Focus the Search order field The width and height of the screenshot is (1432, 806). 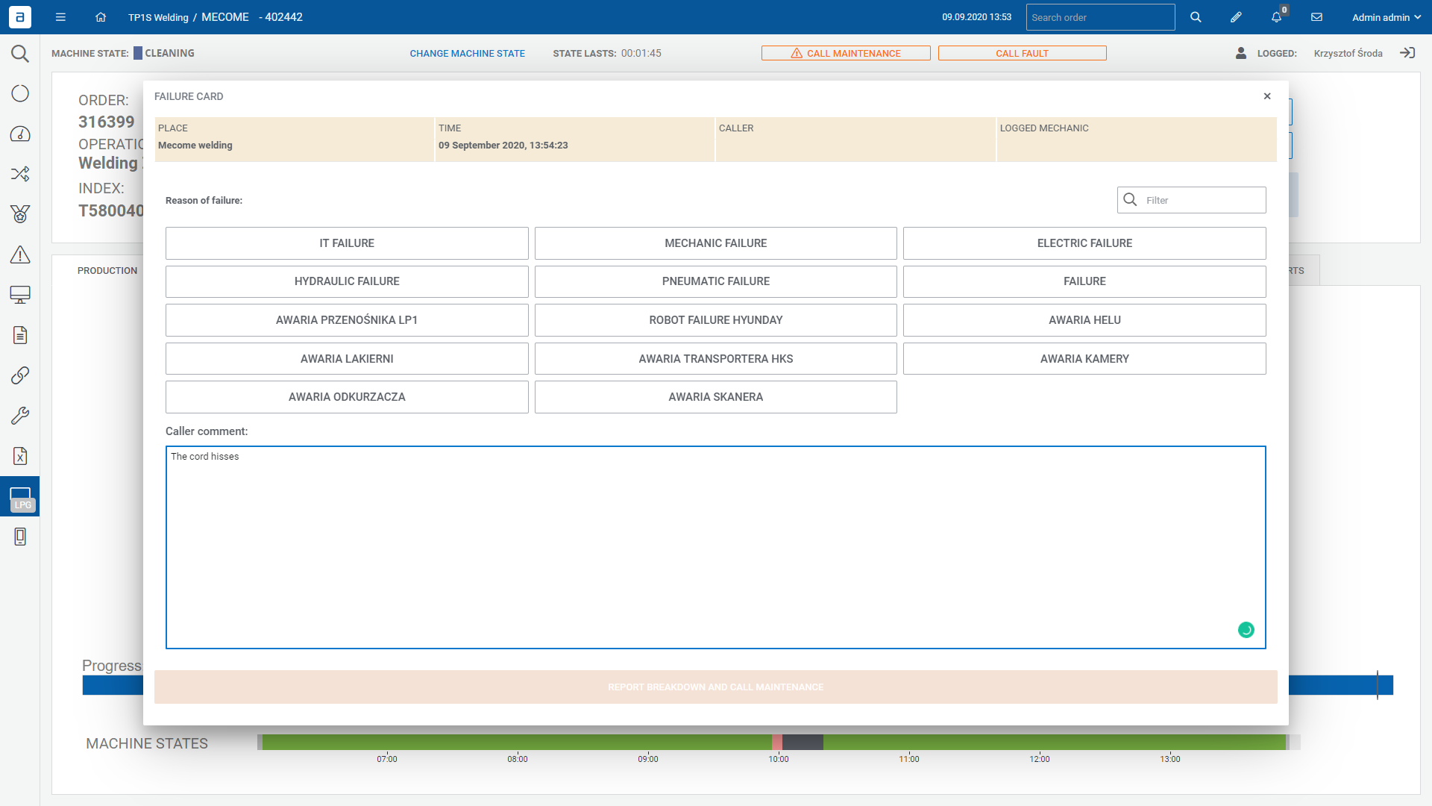click(x=1101, y=17)
